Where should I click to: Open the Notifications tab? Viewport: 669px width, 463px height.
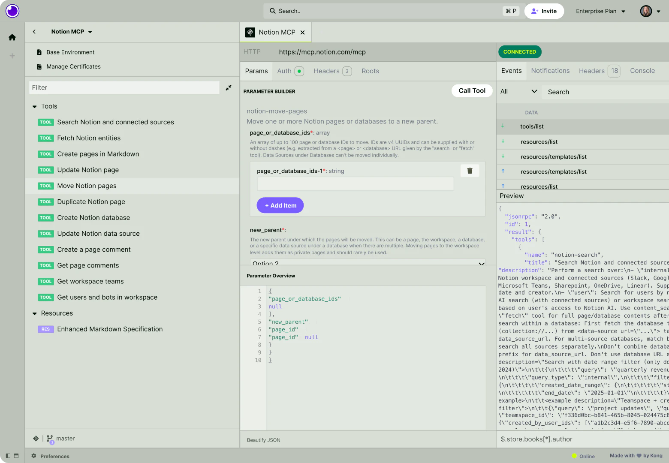550,71
